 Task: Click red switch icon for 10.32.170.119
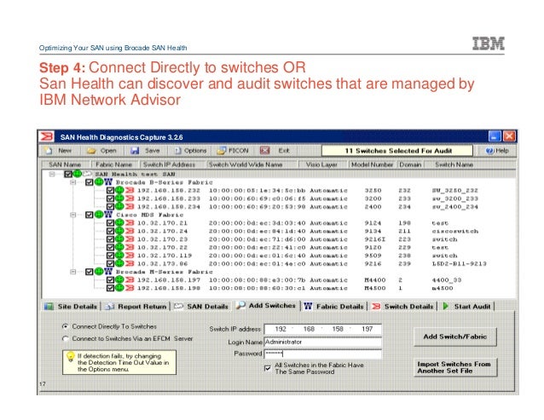click(130, 256)
